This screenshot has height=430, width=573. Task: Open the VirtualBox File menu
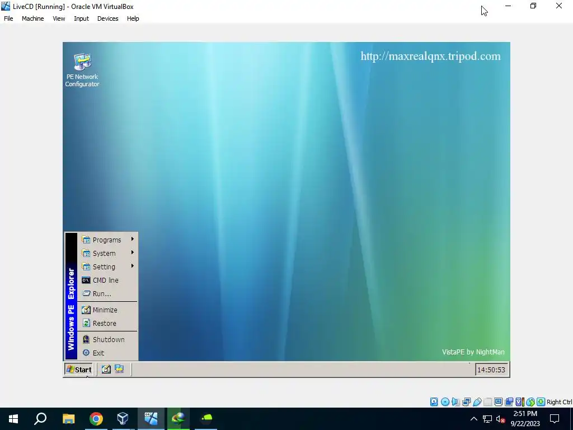(8, 18)
